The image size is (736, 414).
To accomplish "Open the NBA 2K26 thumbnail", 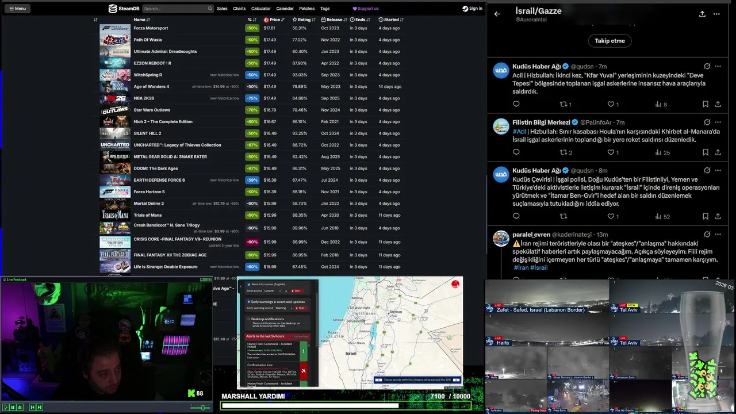I will pyautogui.click(x=115, y=98).
